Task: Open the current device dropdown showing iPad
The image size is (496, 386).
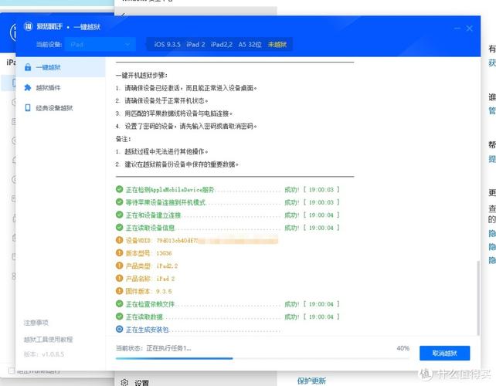Action: [x=100, y=45]
